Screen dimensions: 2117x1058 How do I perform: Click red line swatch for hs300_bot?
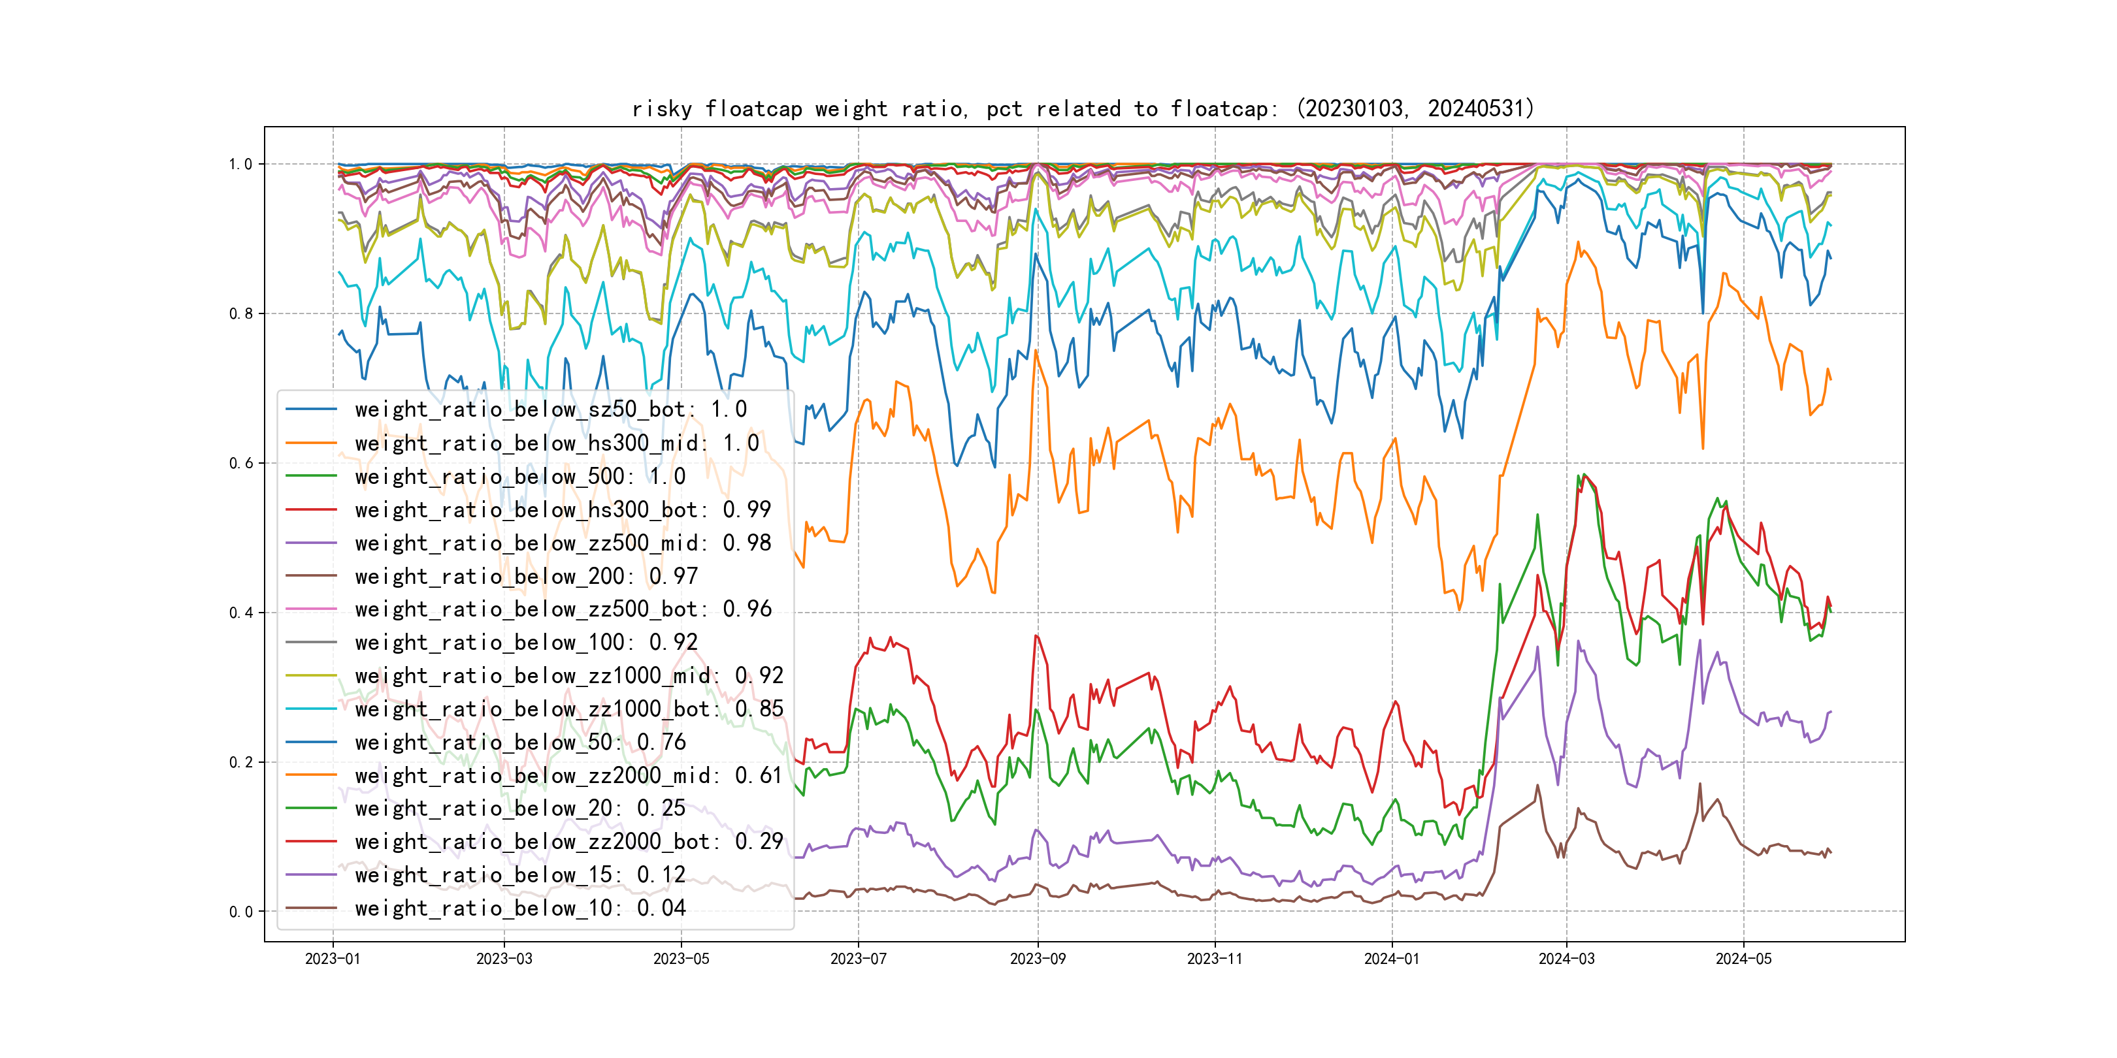click(x=310, y=510)
